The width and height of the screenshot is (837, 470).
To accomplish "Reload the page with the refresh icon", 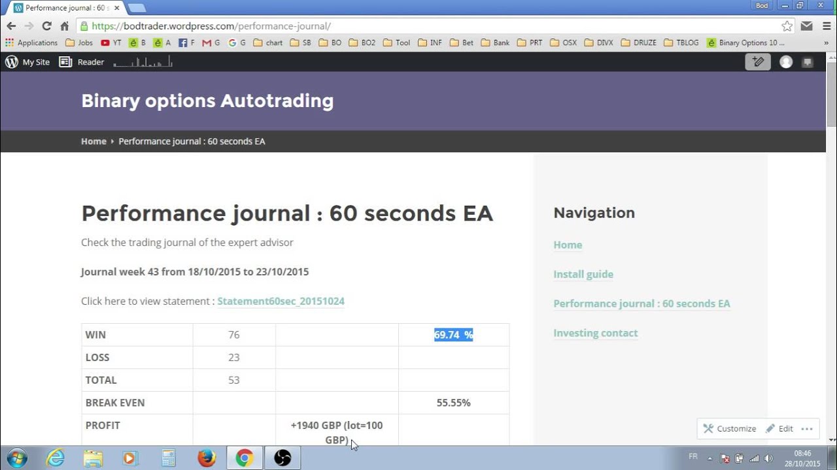I will [46, 26].
